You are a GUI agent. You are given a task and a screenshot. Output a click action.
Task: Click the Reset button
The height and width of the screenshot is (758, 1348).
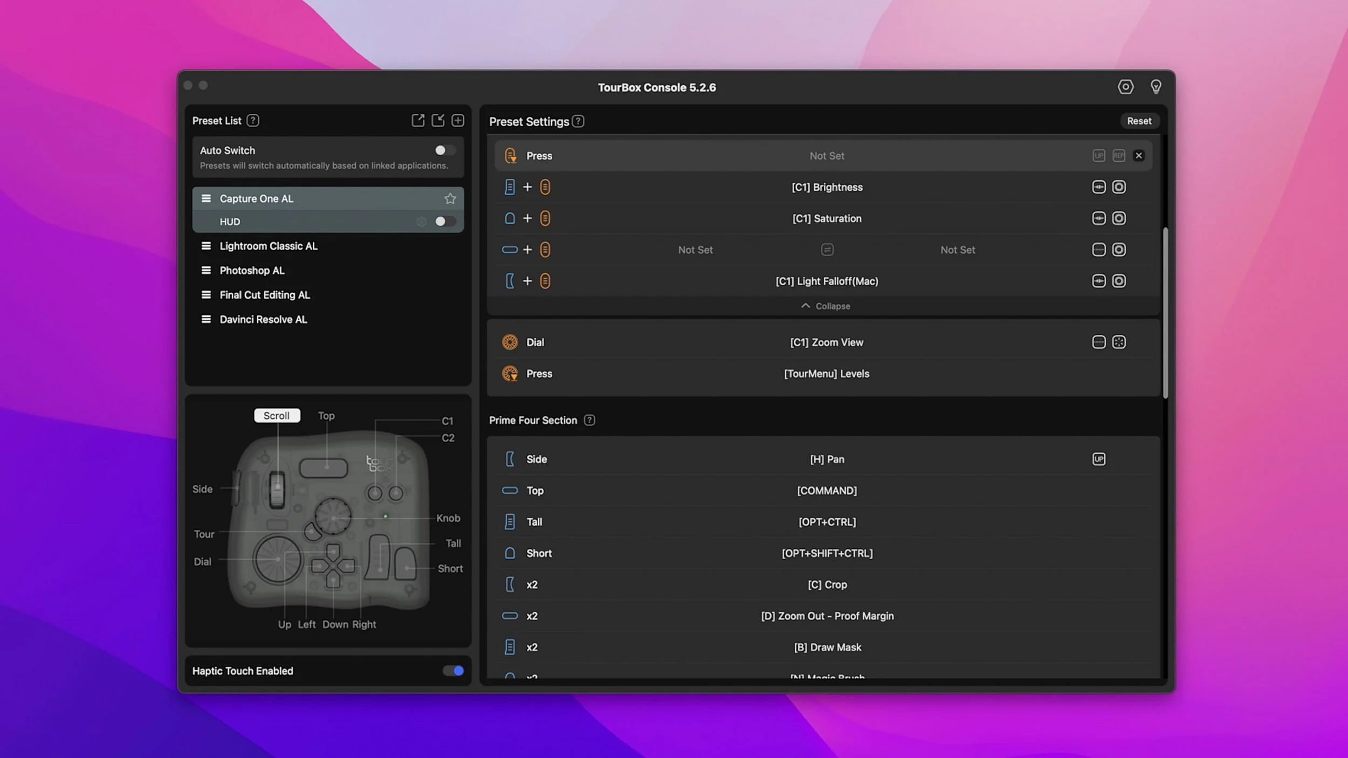1139,121
